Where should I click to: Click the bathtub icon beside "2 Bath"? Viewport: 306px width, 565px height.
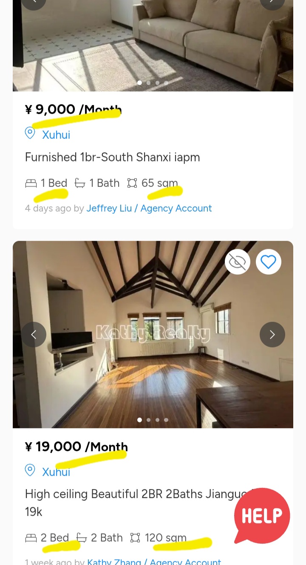click(81, 538)
